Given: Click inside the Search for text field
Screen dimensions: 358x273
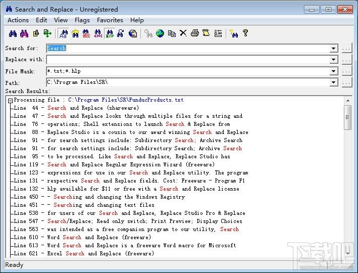Looking at the screenshot, I should 188,48.
